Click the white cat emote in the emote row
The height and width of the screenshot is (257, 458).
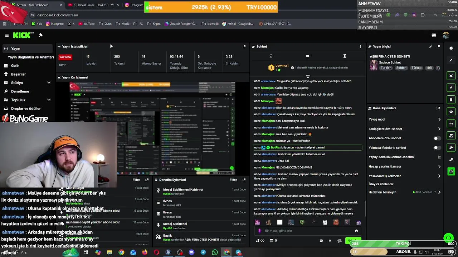[x=325, y=222]
